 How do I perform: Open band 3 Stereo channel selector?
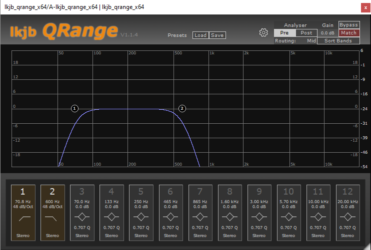pyautogui.click(x=82, y=236)
